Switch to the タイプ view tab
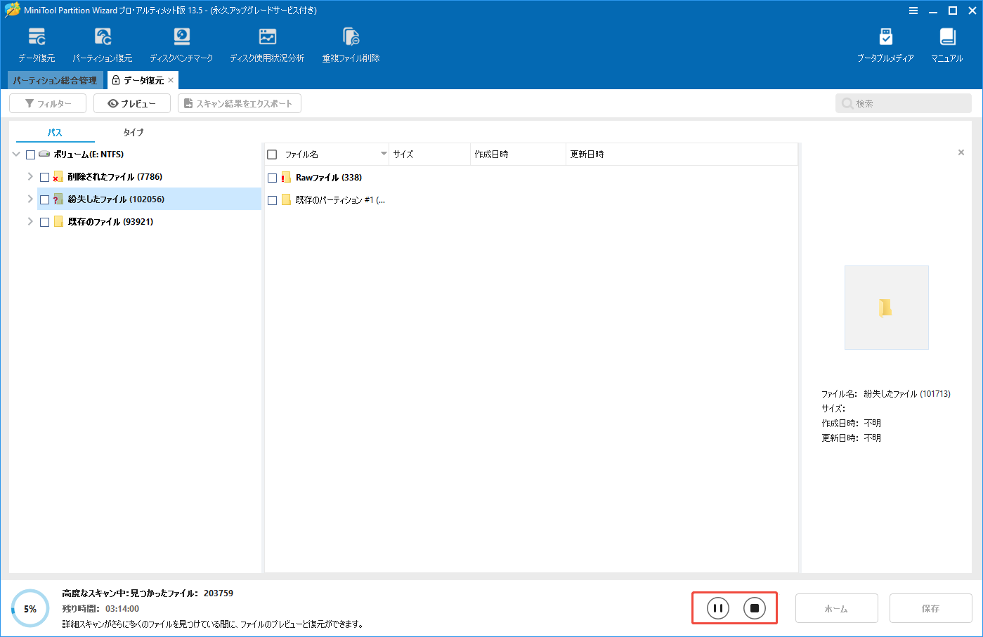 [x=133, y=132]
